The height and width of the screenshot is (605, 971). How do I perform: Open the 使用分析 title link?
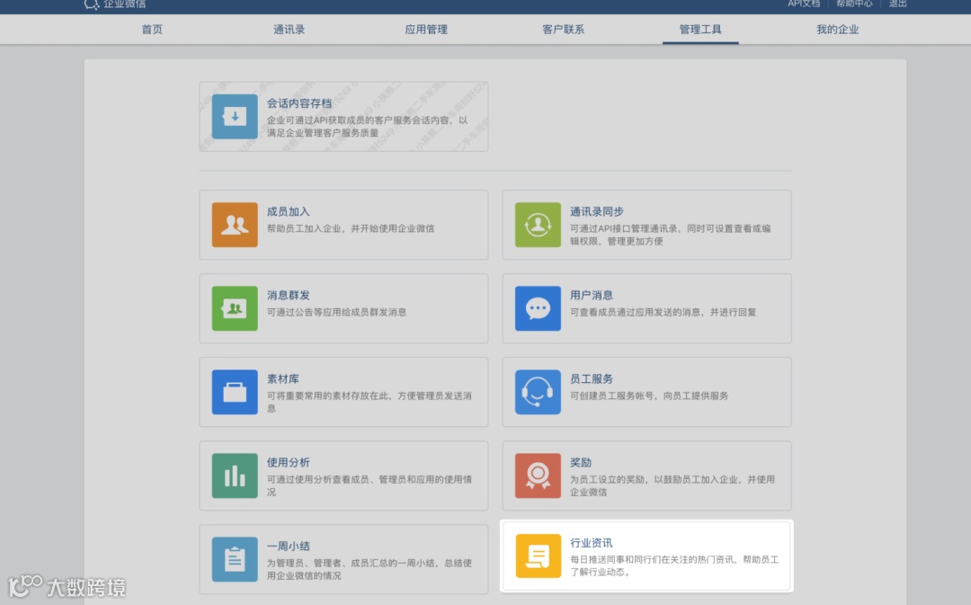(288, 463)
